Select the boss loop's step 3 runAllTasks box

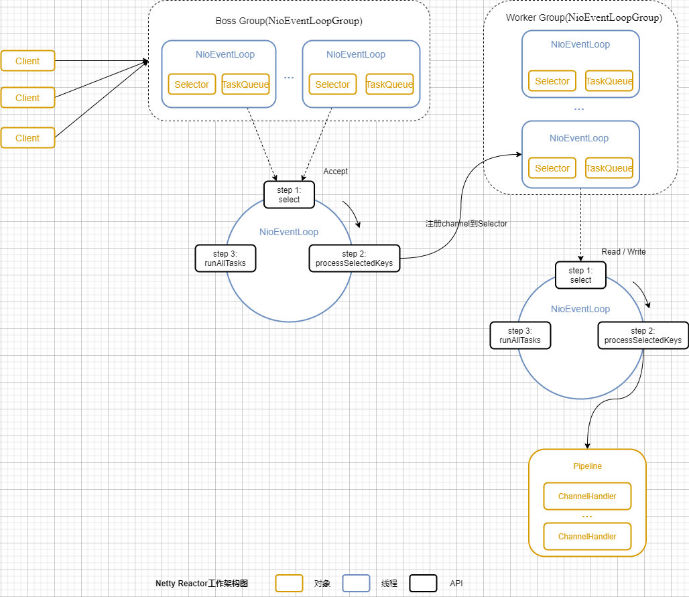[x=225, y=259]
